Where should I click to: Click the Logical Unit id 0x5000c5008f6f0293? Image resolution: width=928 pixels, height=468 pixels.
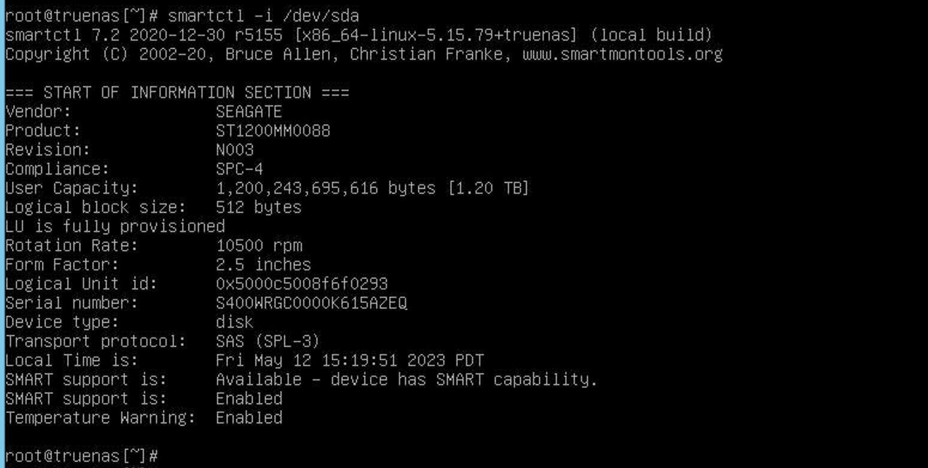[302, 284]
